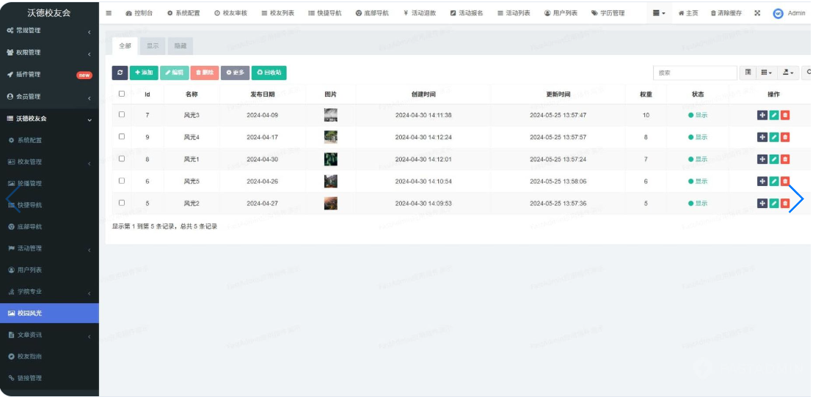Click the drag-move icon for 风光1 row
Image resolution: width=813 pixels, height=397 pixels.
[x=762, y=159]
